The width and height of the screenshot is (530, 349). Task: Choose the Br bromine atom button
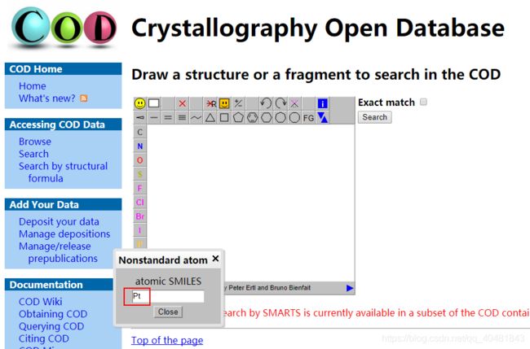pyautogui.click(x=140, y=216)
